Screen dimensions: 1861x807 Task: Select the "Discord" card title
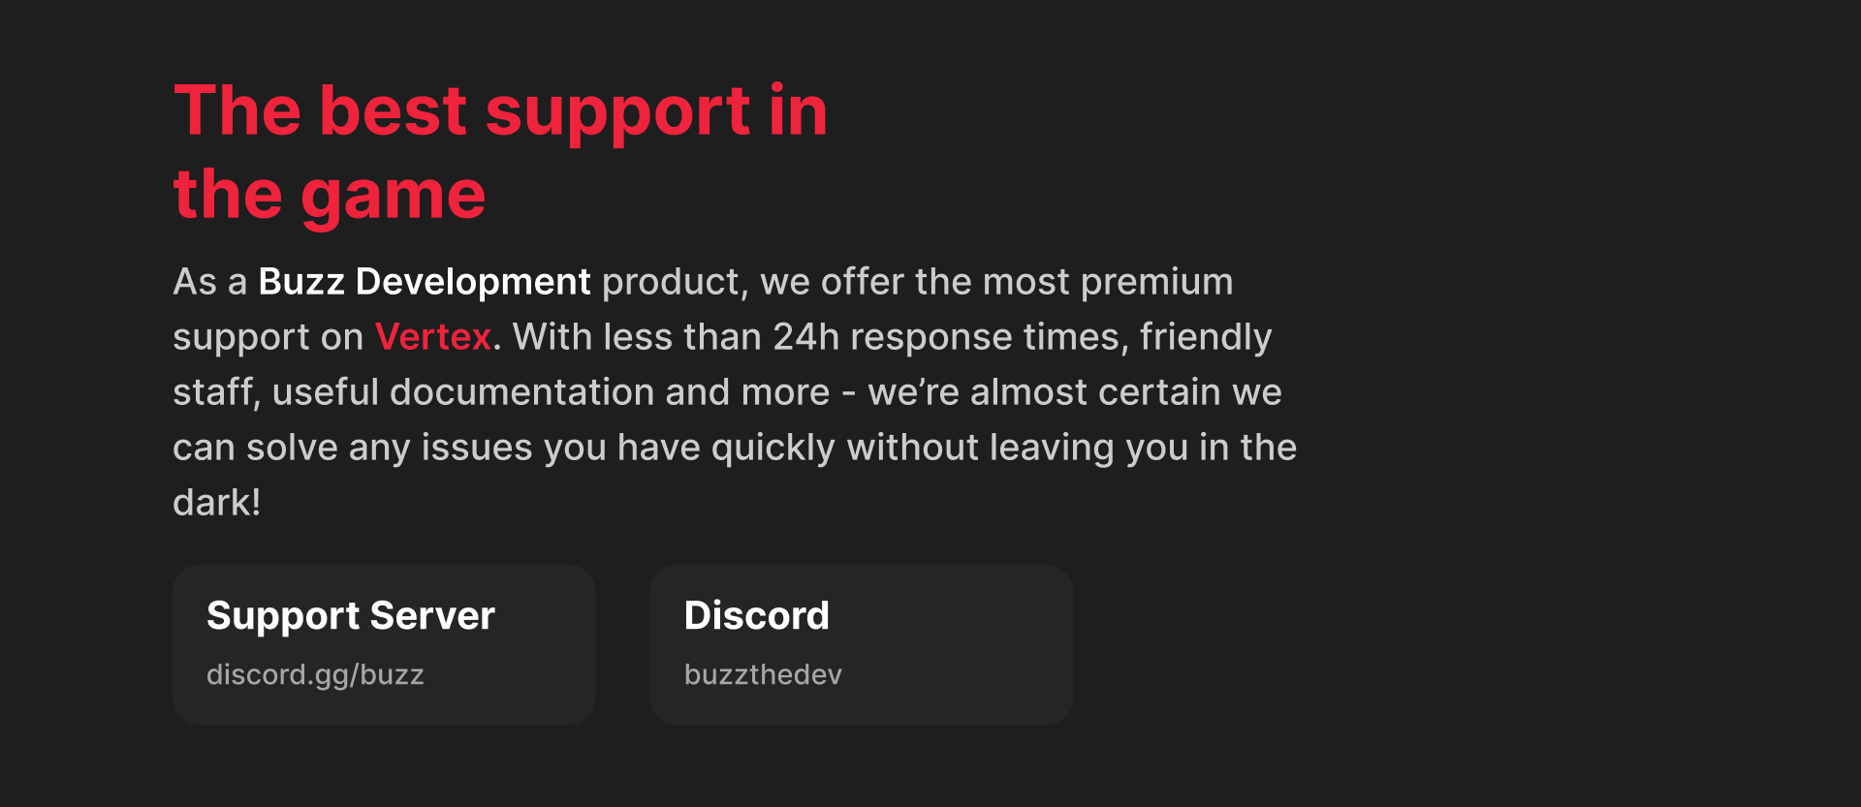pos(756,616)
